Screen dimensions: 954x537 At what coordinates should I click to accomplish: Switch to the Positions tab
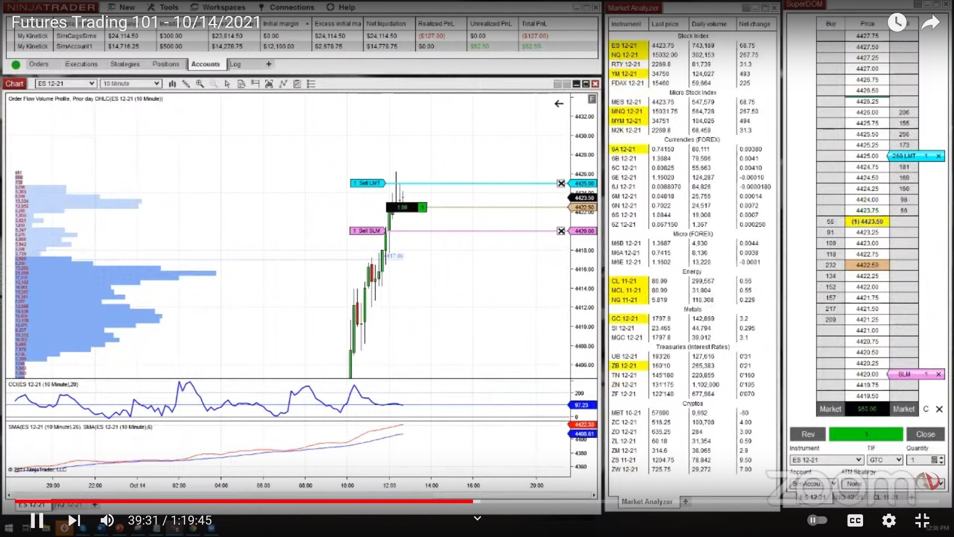pyautogui.click(x=165, y=64)
